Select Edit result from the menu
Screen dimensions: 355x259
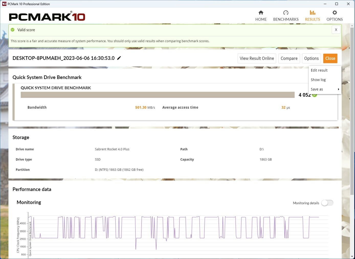tap(325, 70)
